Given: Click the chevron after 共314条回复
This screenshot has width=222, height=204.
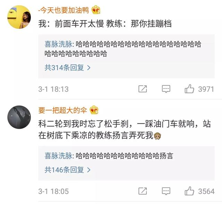Looking at the screenshot, I should (x=89, y=68).
